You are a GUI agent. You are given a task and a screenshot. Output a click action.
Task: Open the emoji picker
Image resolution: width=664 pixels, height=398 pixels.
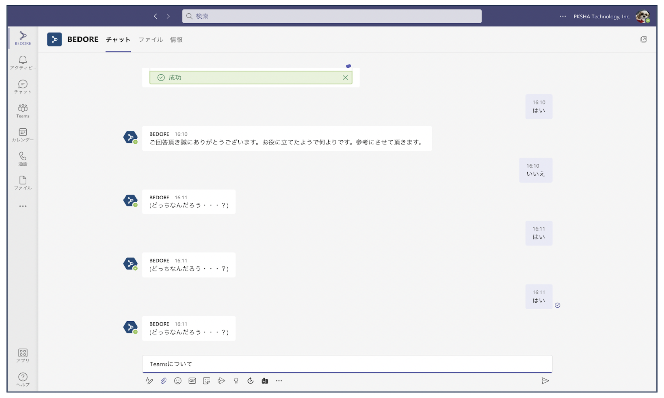pyautogui.click(x=178, y=381)
